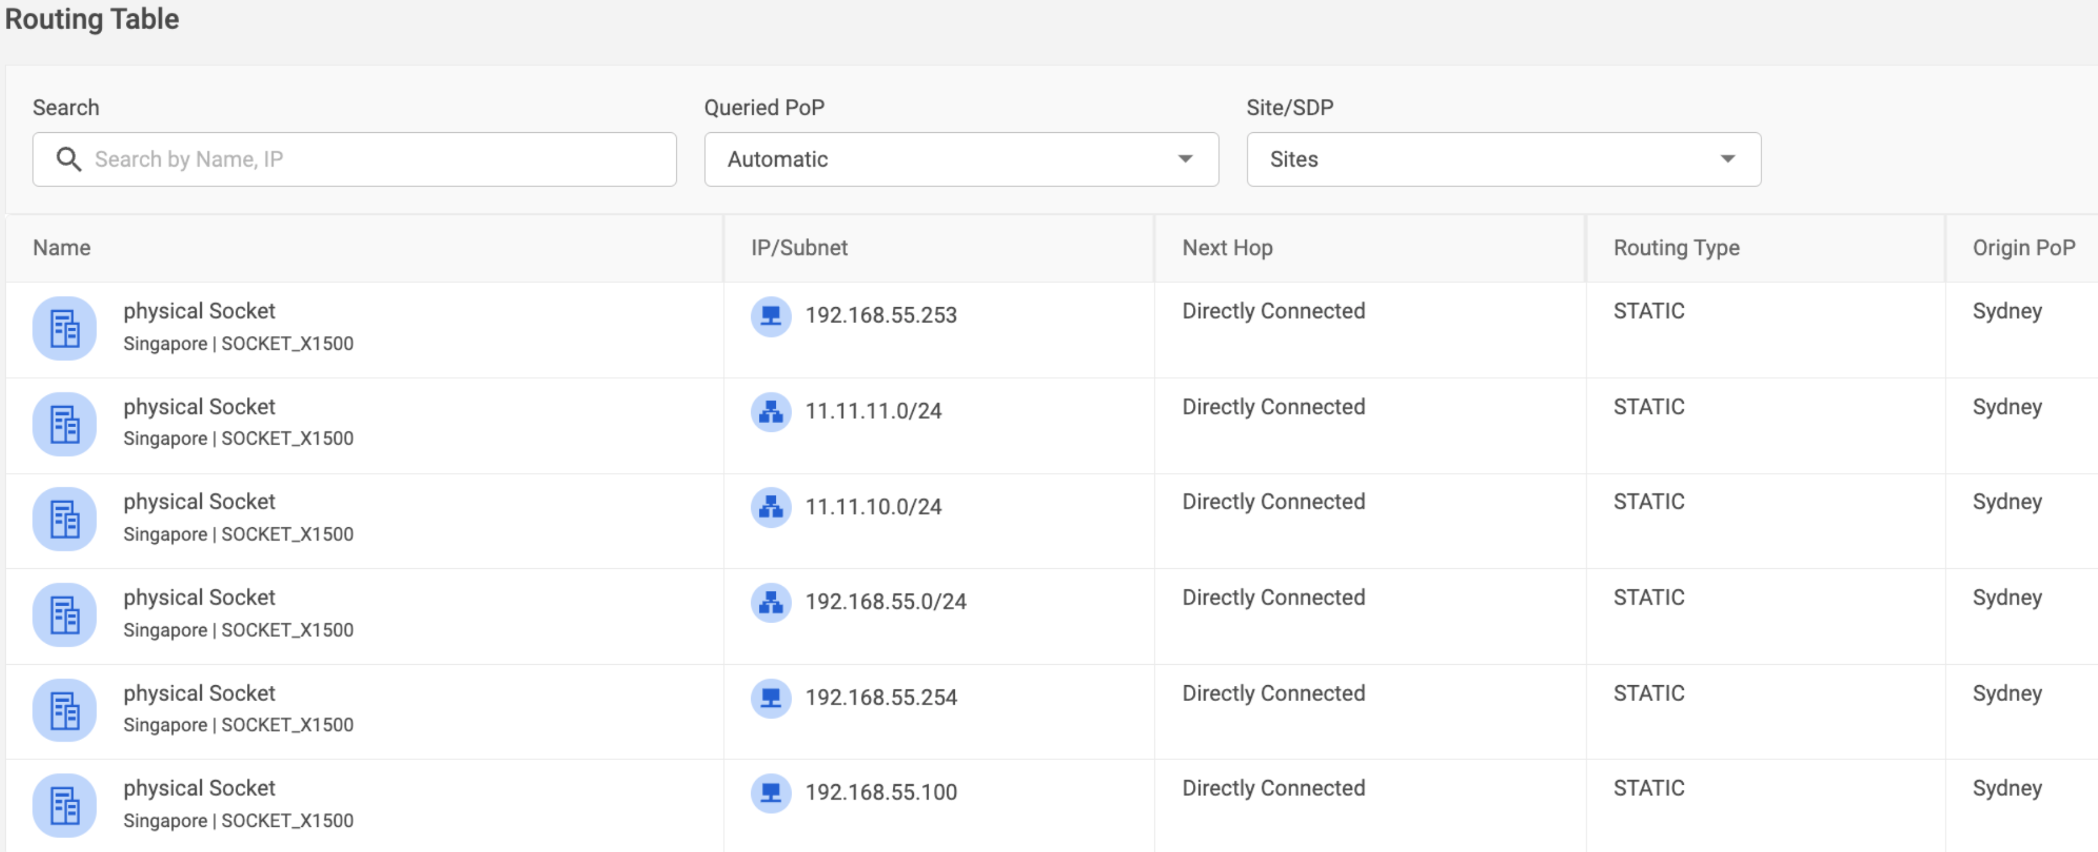
Task: Click host icon beside 192.168.55.100
Action: 771,792
